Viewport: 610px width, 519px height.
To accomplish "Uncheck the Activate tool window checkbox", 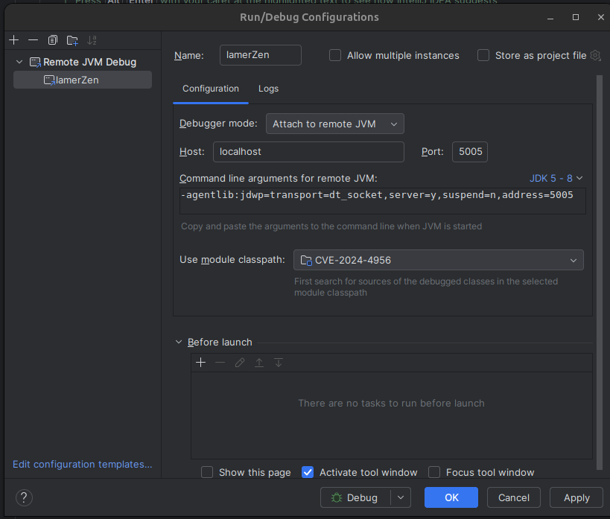I will (x=308, y=472).
